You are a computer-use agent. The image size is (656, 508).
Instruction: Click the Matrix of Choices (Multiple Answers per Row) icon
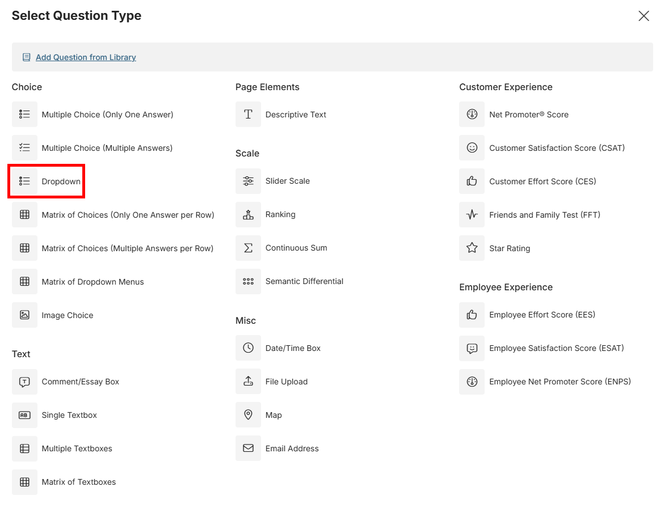24,248
